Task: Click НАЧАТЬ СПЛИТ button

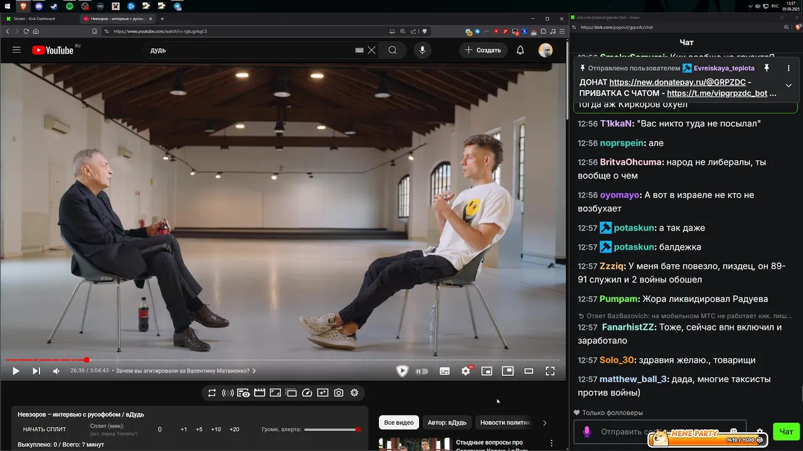Action: coord(45,429)
